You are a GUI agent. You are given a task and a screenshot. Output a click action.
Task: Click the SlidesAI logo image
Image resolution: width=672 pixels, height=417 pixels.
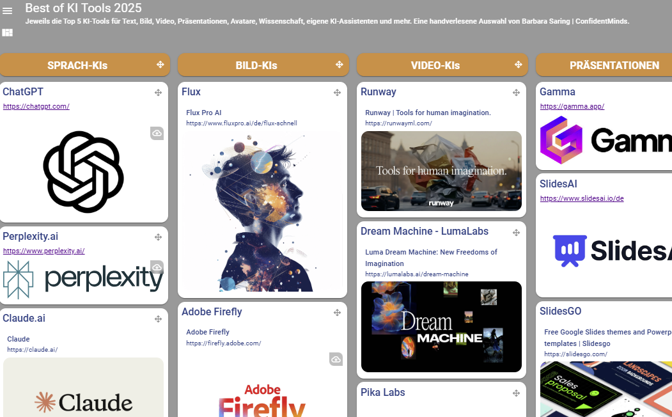pyautogui.click(x=612, y=250)
